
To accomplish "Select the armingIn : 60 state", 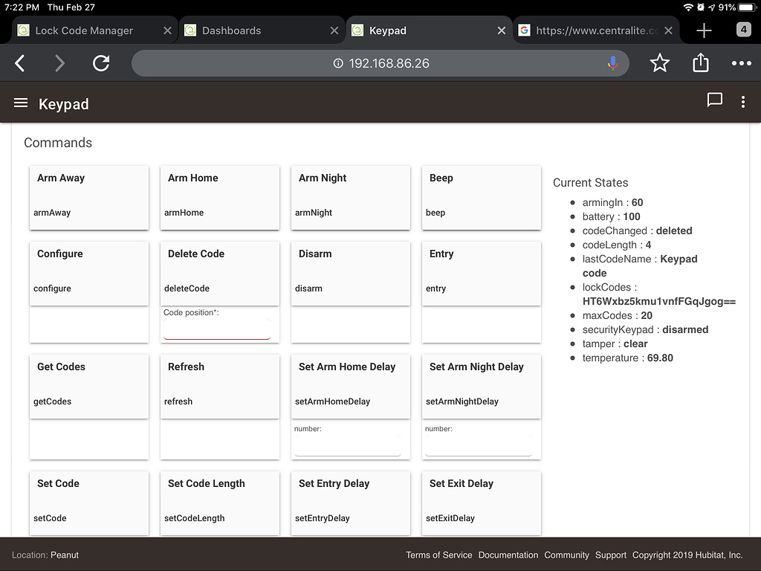I will click(x=612, y=202).
